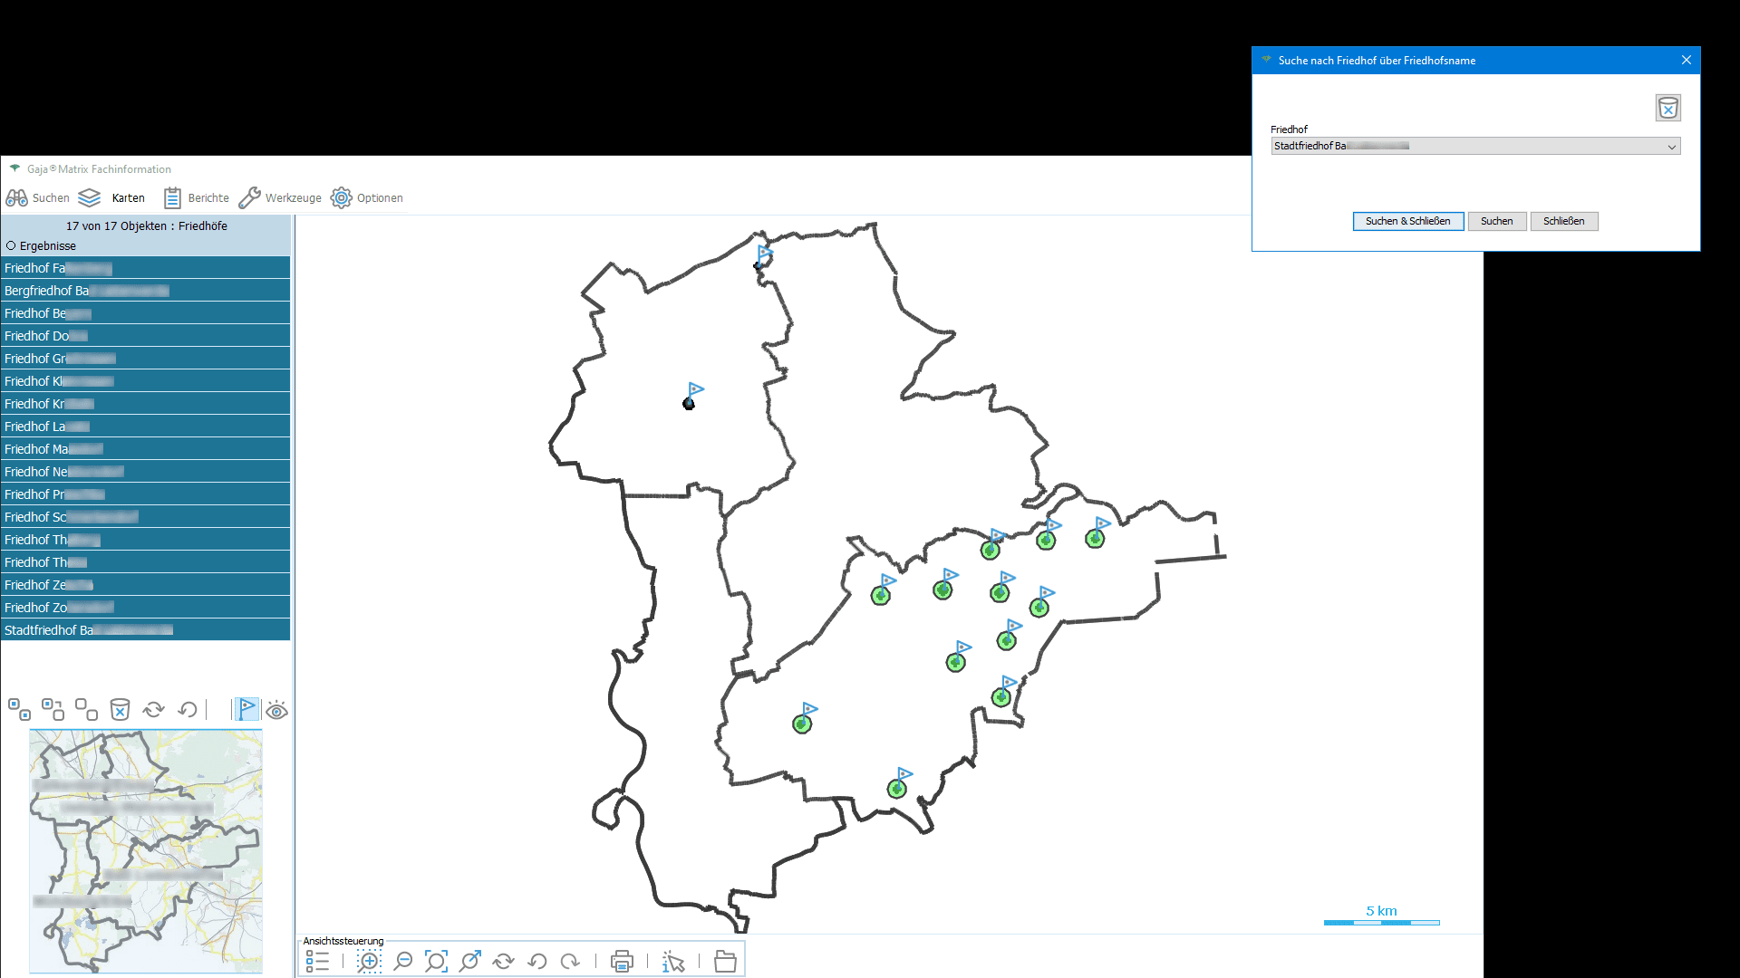
Task: Open the Berichte menu
Action: pyautogui.click(x=197, y=198)
